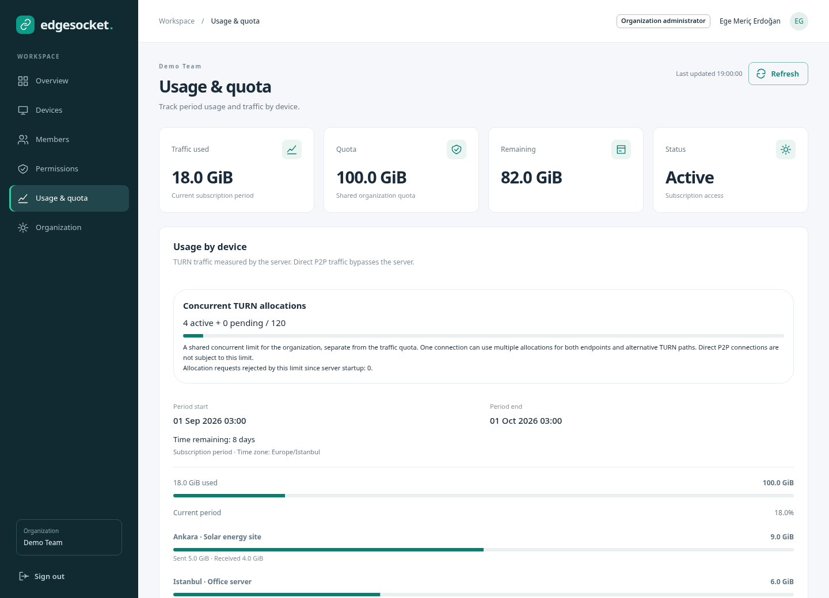Click the Organization gear icon in sidebar
This screenshot has height=598, width=829.
click(23, 228)
